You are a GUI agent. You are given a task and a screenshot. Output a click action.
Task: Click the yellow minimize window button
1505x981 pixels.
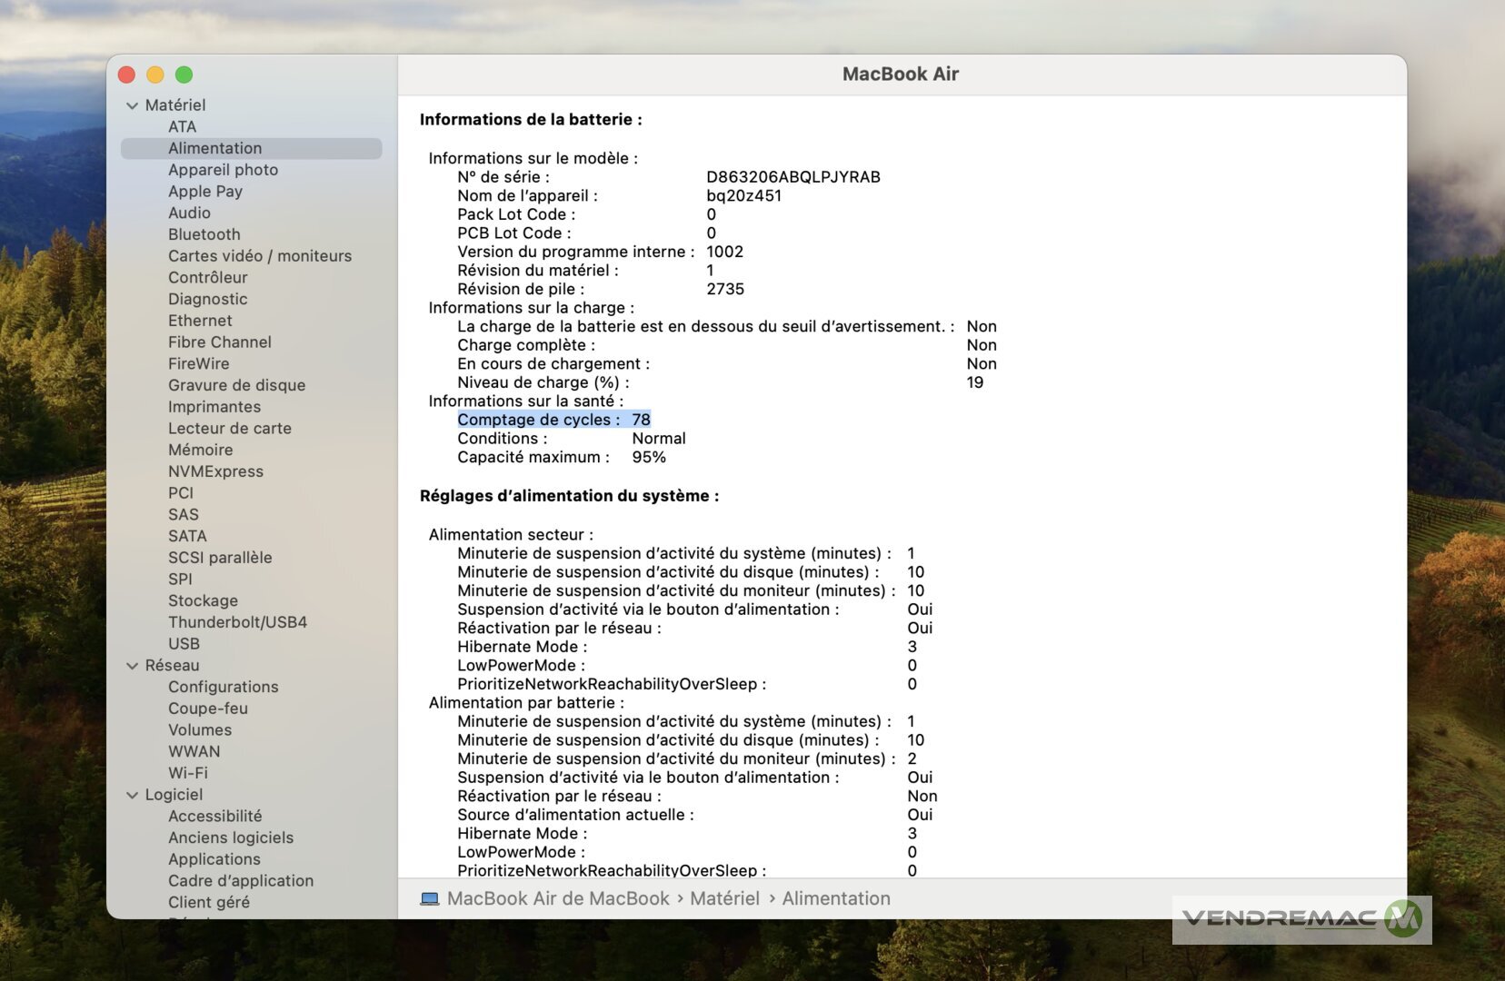coord(155,74)
